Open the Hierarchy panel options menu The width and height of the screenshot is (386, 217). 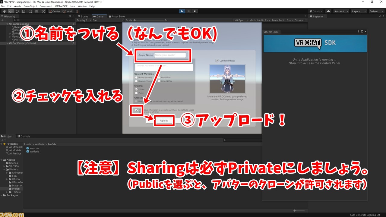(73, 16)
